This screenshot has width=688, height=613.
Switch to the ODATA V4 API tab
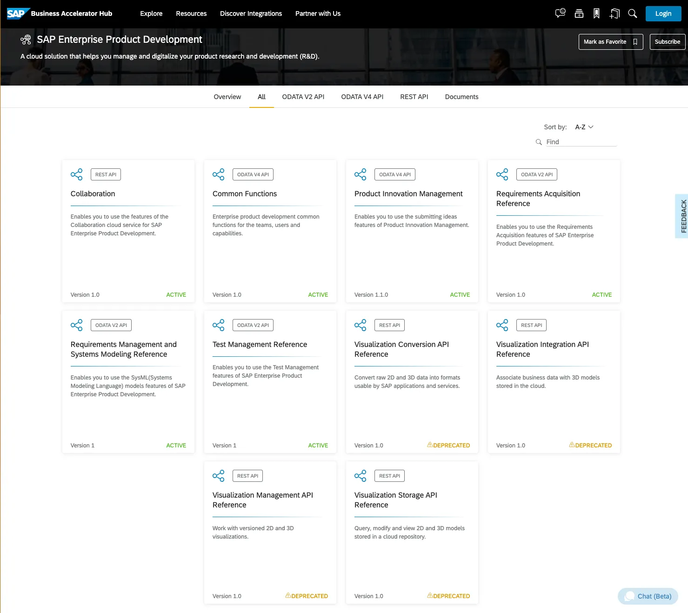[362, 97]
